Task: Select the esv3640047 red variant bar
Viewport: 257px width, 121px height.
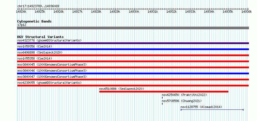Action: tap(133, 80)
